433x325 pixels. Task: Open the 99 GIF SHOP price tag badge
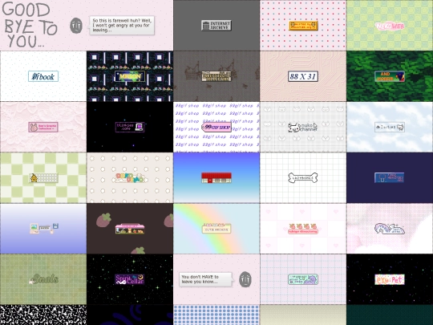click(x=216, y=127)
